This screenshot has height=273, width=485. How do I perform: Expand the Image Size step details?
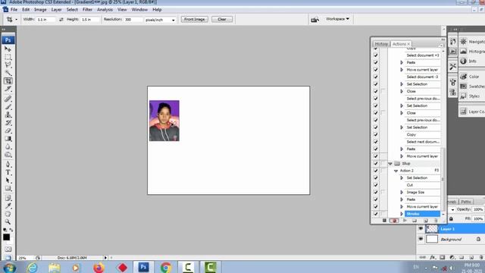click(402, 192)
